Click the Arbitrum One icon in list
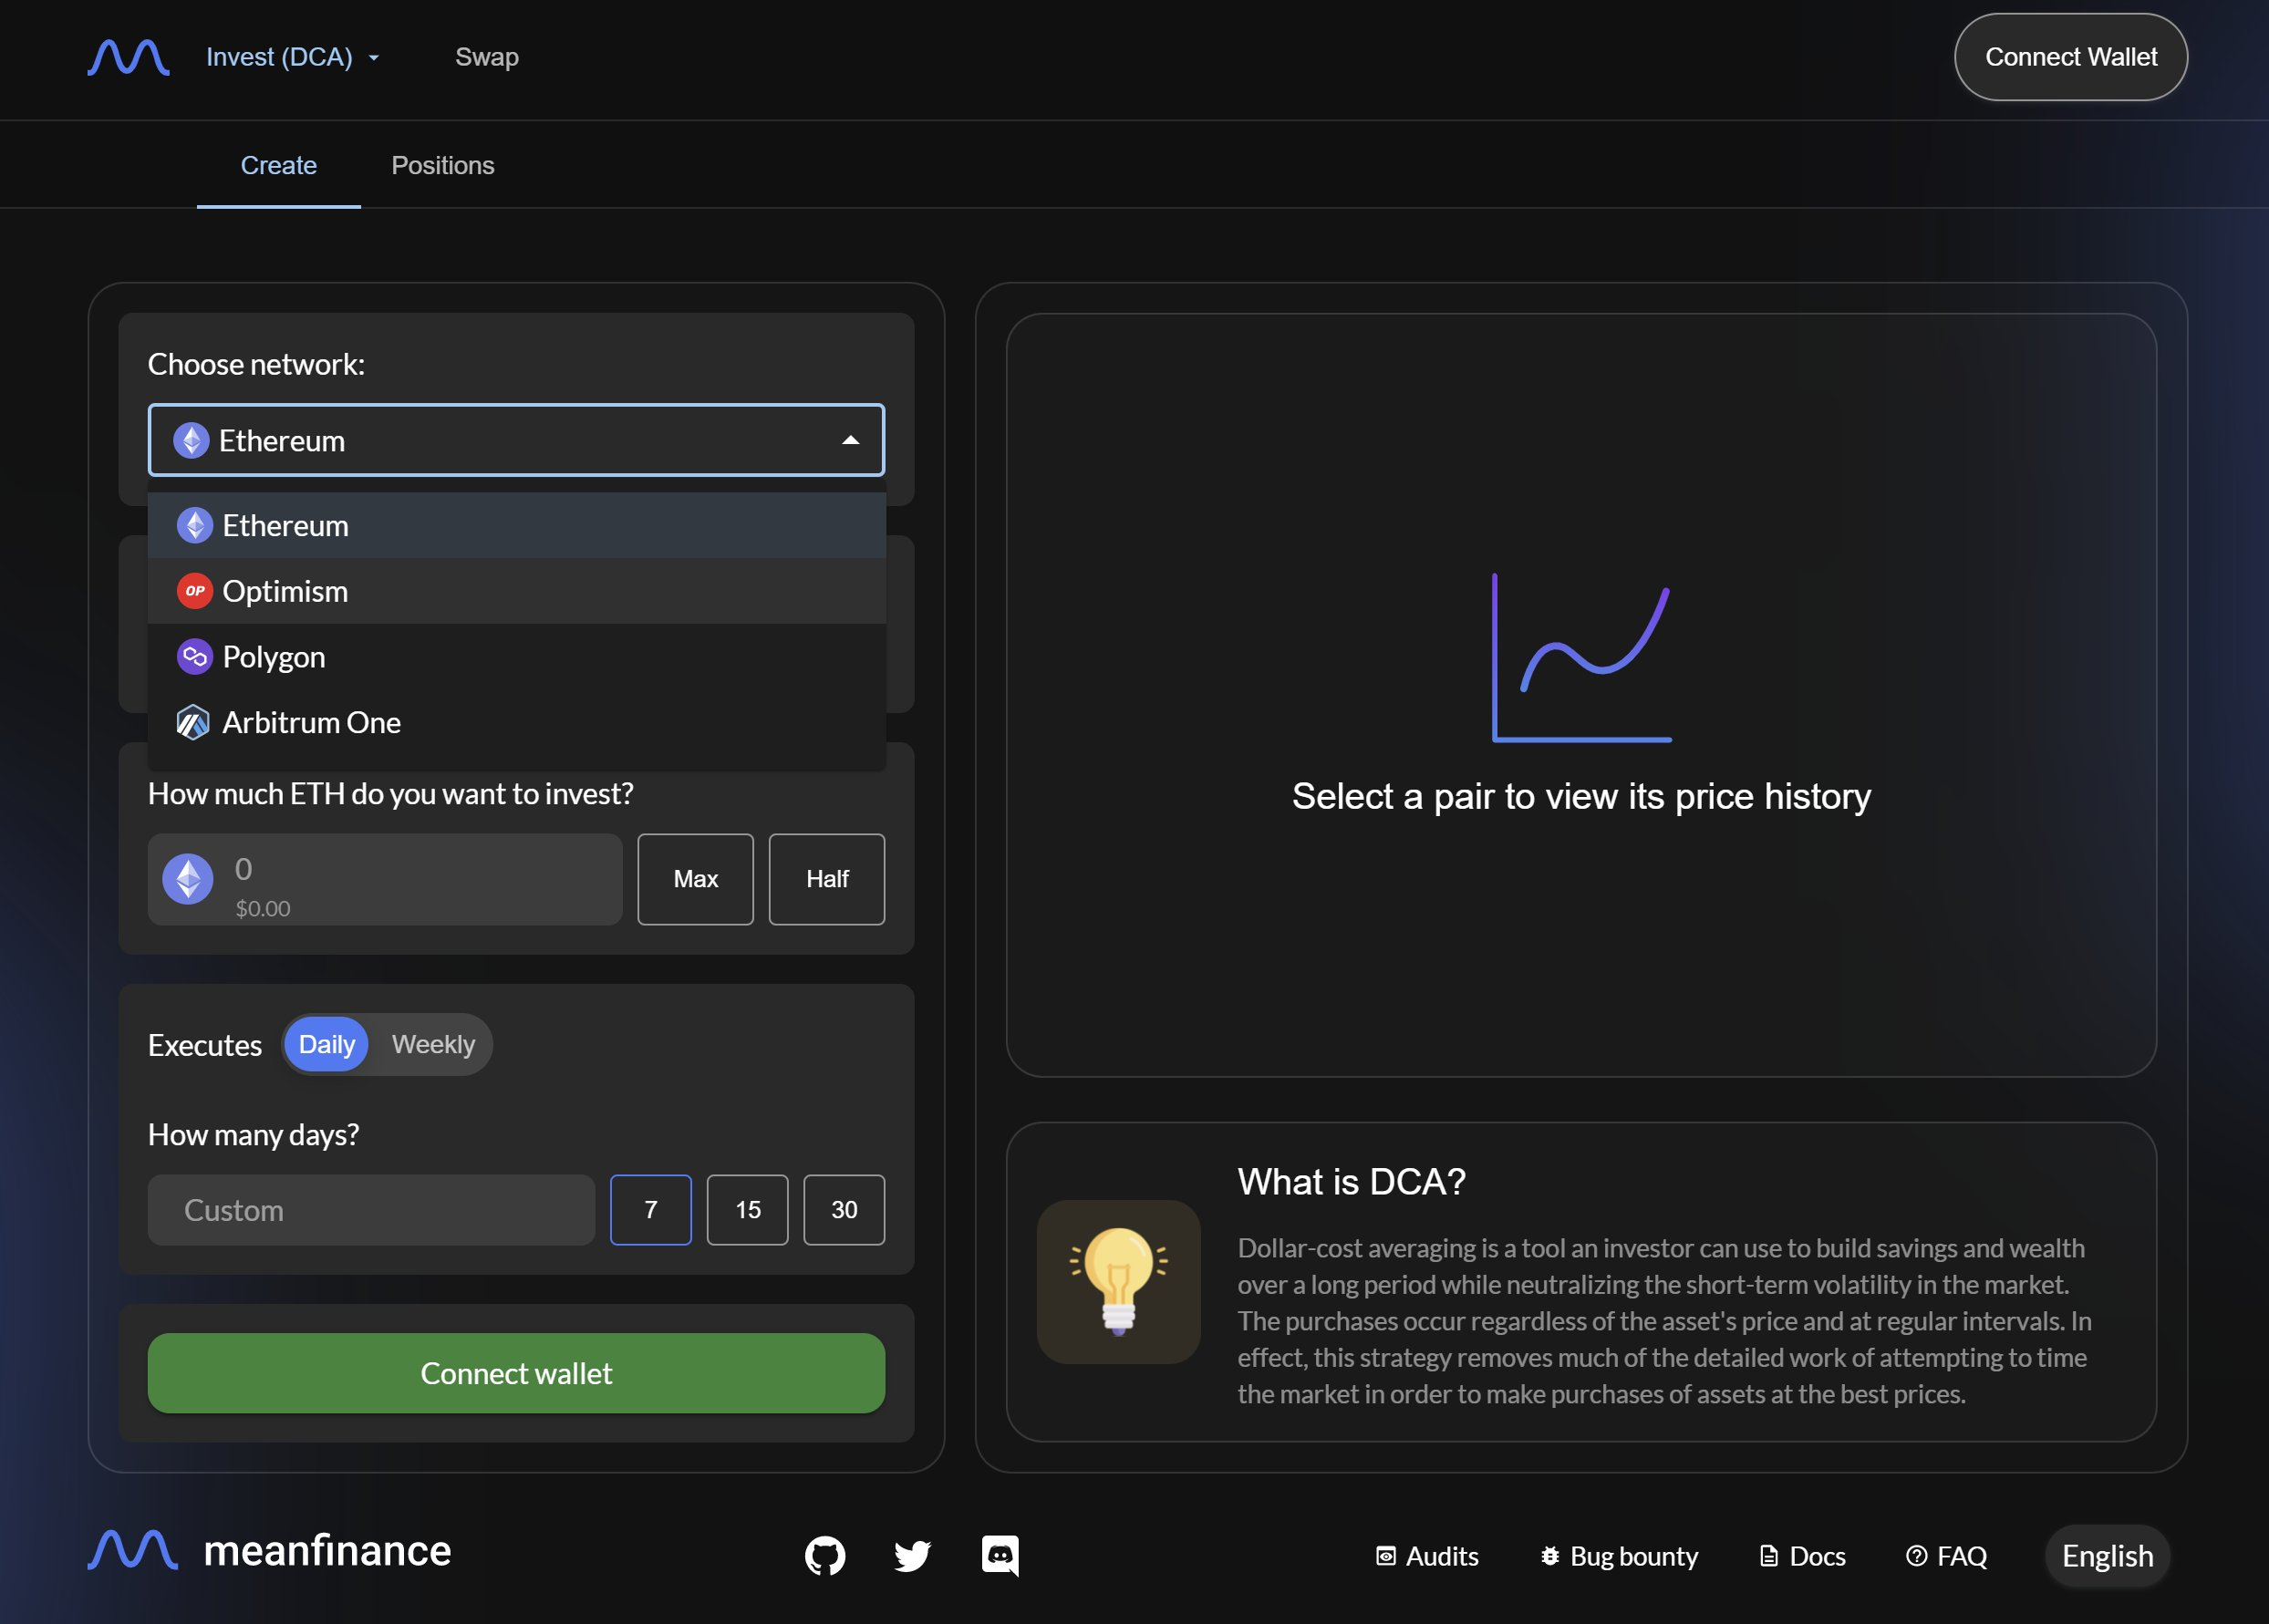The width and height of the screenshot is (2269, 1624). 193,722
